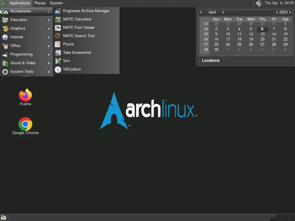Go to previous month in calendar

coord(201,12)
